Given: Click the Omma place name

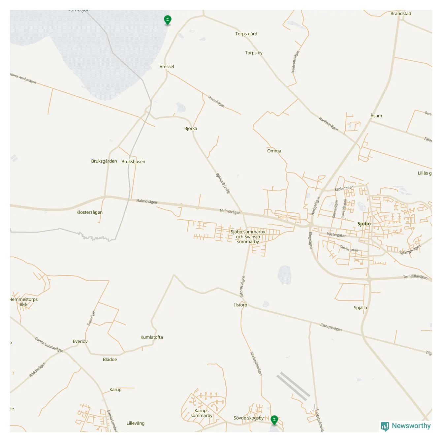Looking at the screenshot, I should click(x=274, y=151).
